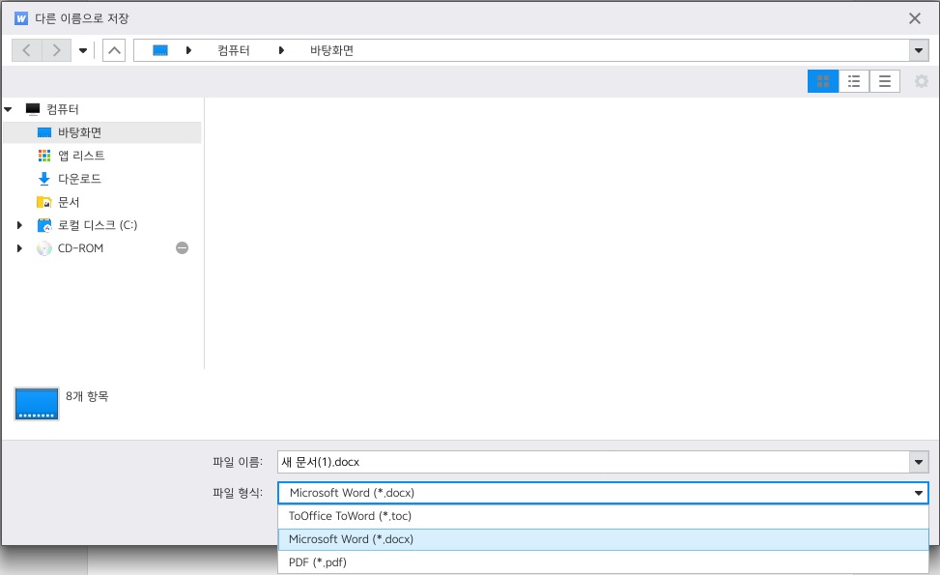This screenshot has width=940, height=575.
Task: Click the arrow between 컴퓨터 and 바탕화면
Action: 281,50
